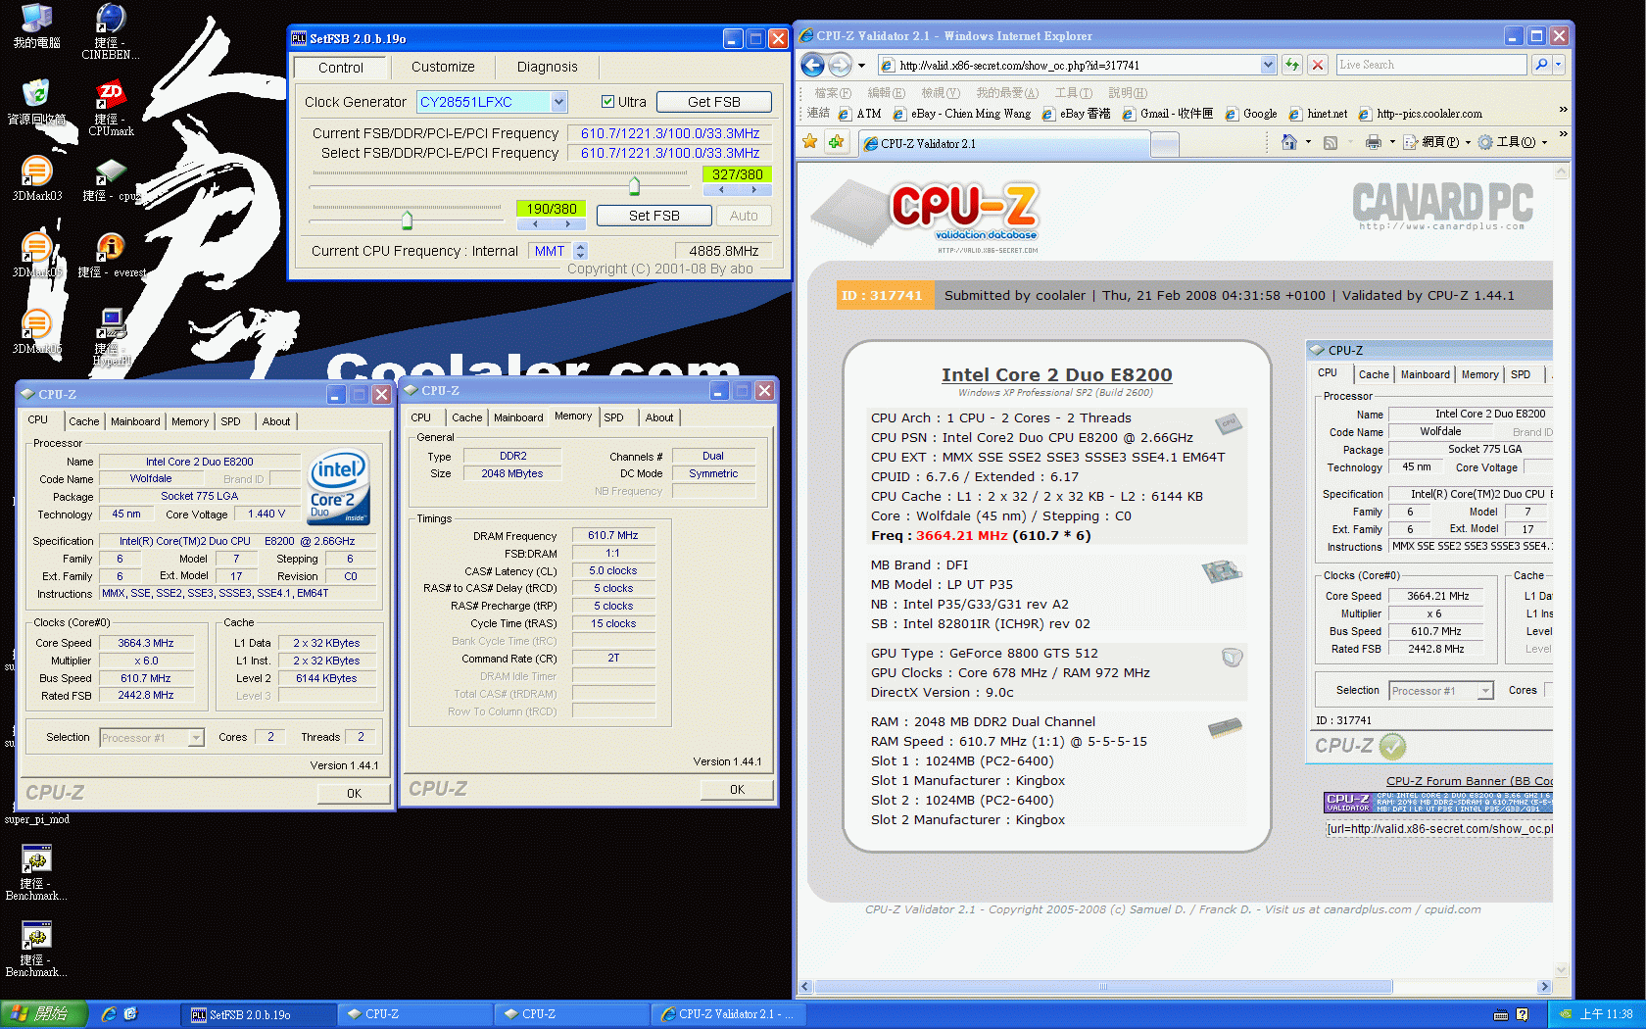Image resolution: width=1646 pixels, height=1029 pixels.
Task: Click OK in the Memory CPU-Z window
Action: tap(737, 790)
